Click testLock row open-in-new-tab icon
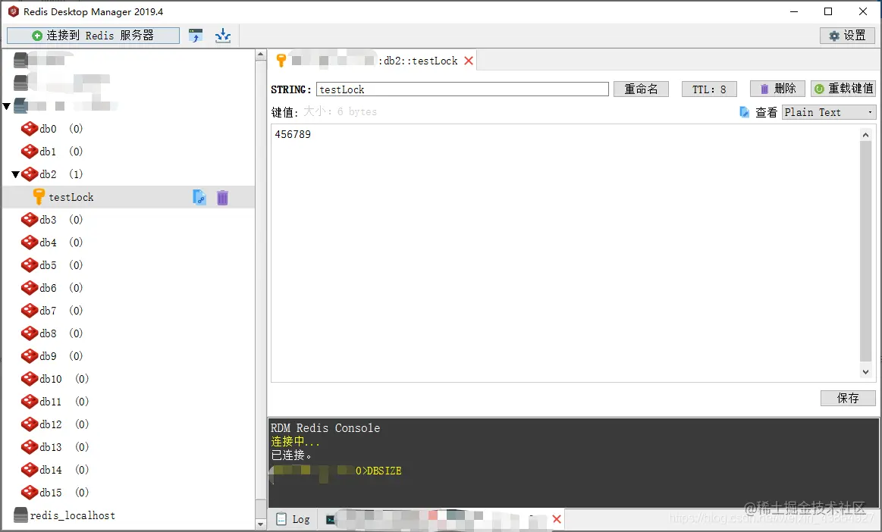 pos(199,197)
